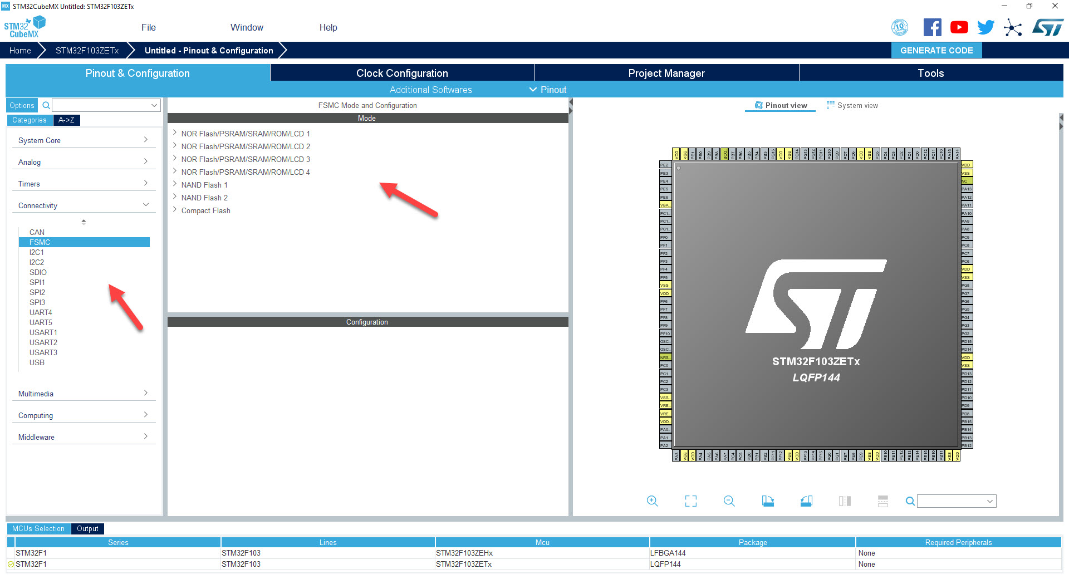Expand the Middleware category
Viewport: 1069px width, 579px height.
click(84, 437)
